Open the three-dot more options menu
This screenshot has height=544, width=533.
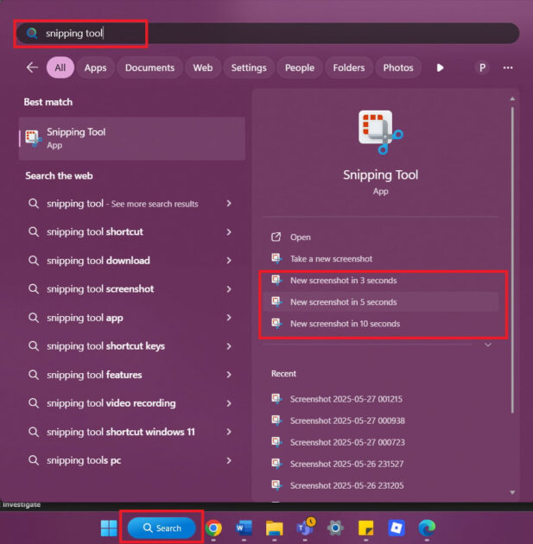pos(508,67)
